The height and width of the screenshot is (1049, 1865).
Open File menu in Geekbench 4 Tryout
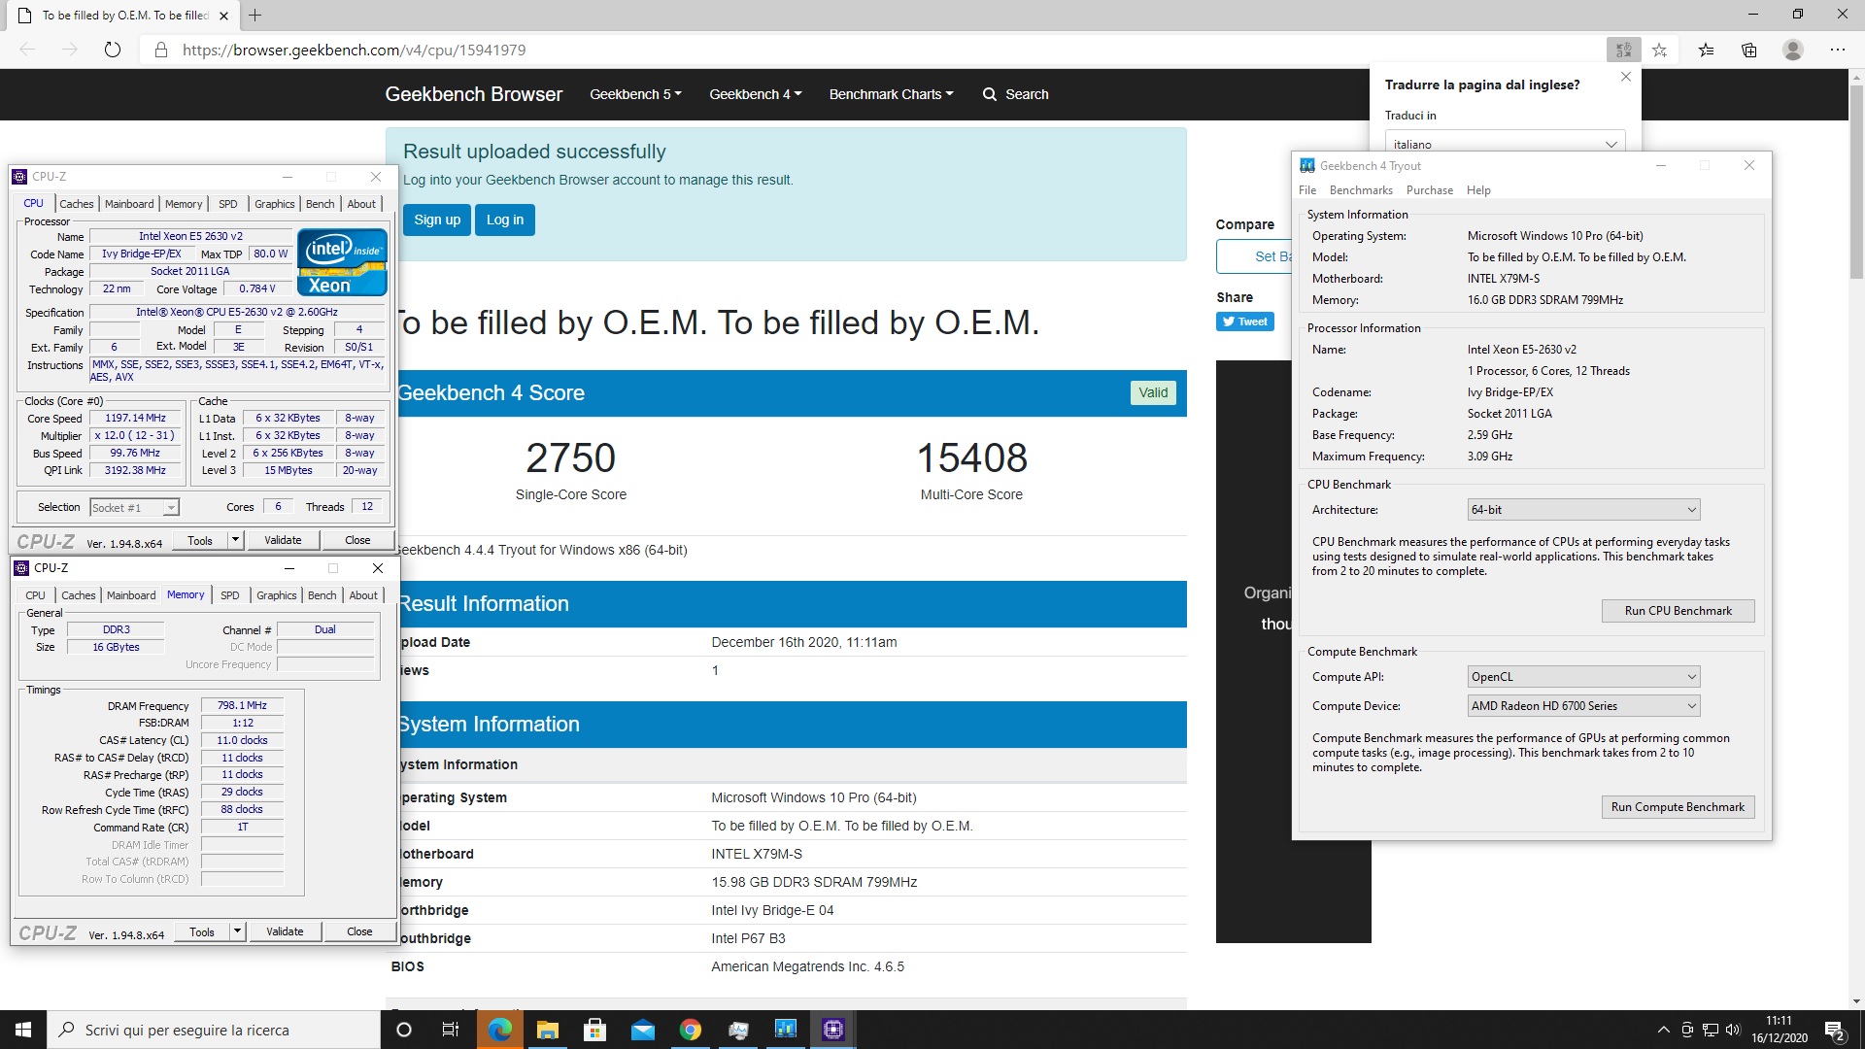1307,190
